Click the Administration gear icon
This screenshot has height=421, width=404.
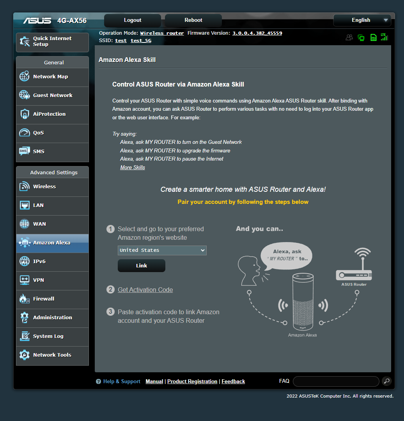25,317
